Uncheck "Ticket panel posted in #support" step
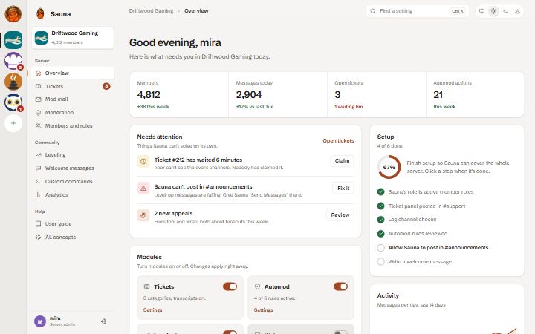535x334 pixels. coord(380,206)
